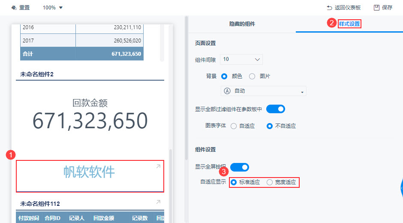The image size is (403, 223).
Task: Click the 重置 text button
Action: point(24,8)
